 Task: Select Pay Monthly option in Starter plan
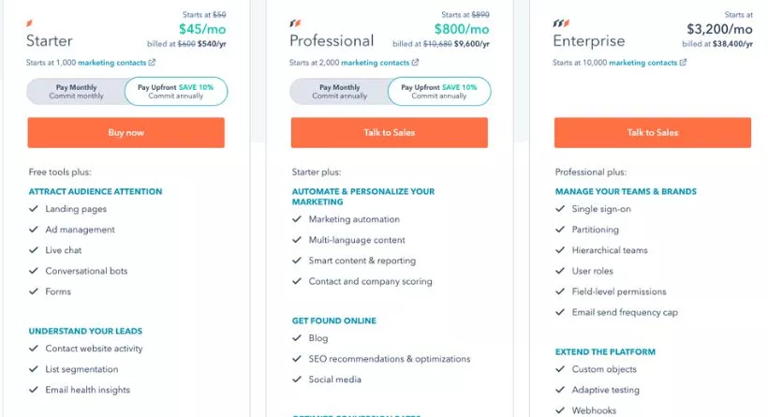tap(76, 91)
